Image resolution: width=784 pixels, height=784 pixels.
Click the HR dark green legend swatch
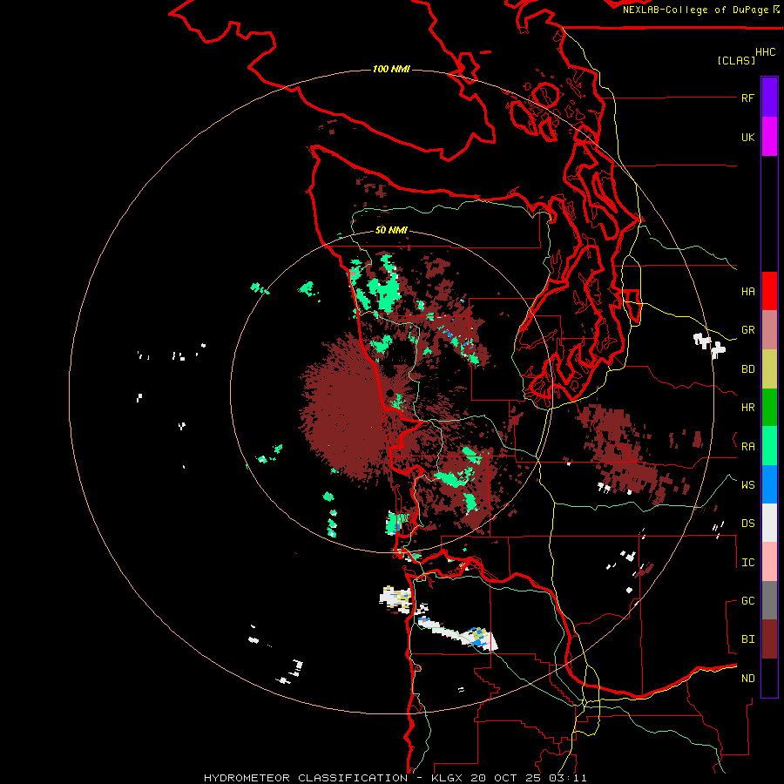tap(769, 407)
